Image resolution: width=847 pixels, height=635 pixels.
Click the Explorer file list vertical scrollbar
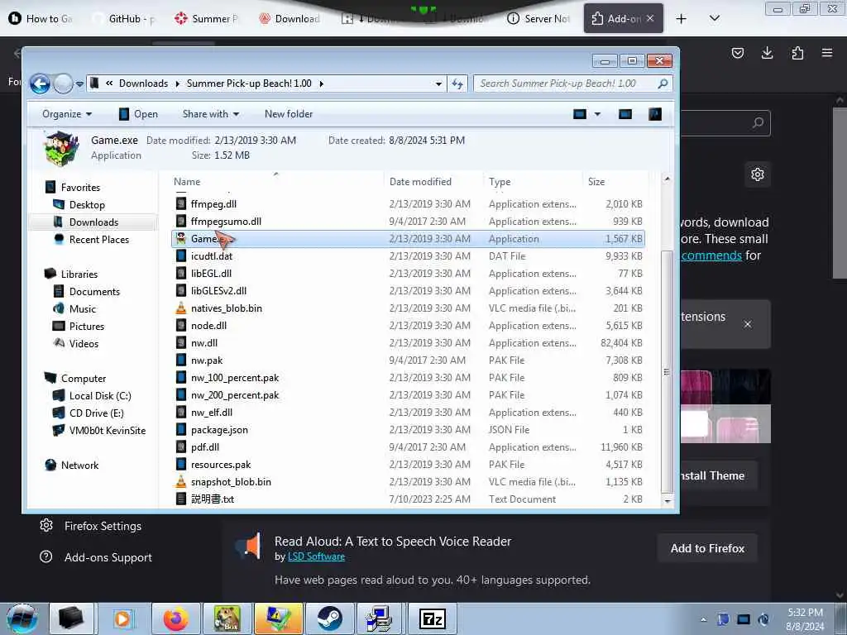(668, 371)
